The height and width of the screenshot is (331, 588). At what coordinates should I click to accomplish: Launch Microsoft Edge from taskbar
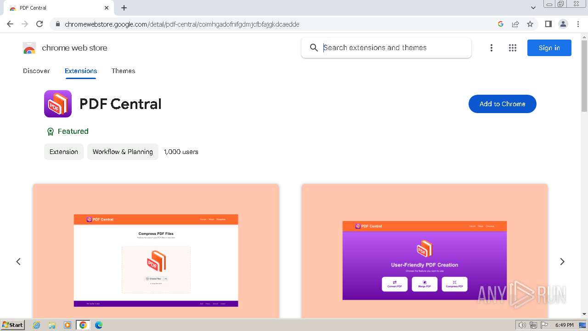pos(98,325)
